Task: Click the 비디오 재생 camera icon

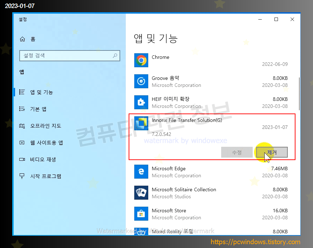Action: coord(22,159)
